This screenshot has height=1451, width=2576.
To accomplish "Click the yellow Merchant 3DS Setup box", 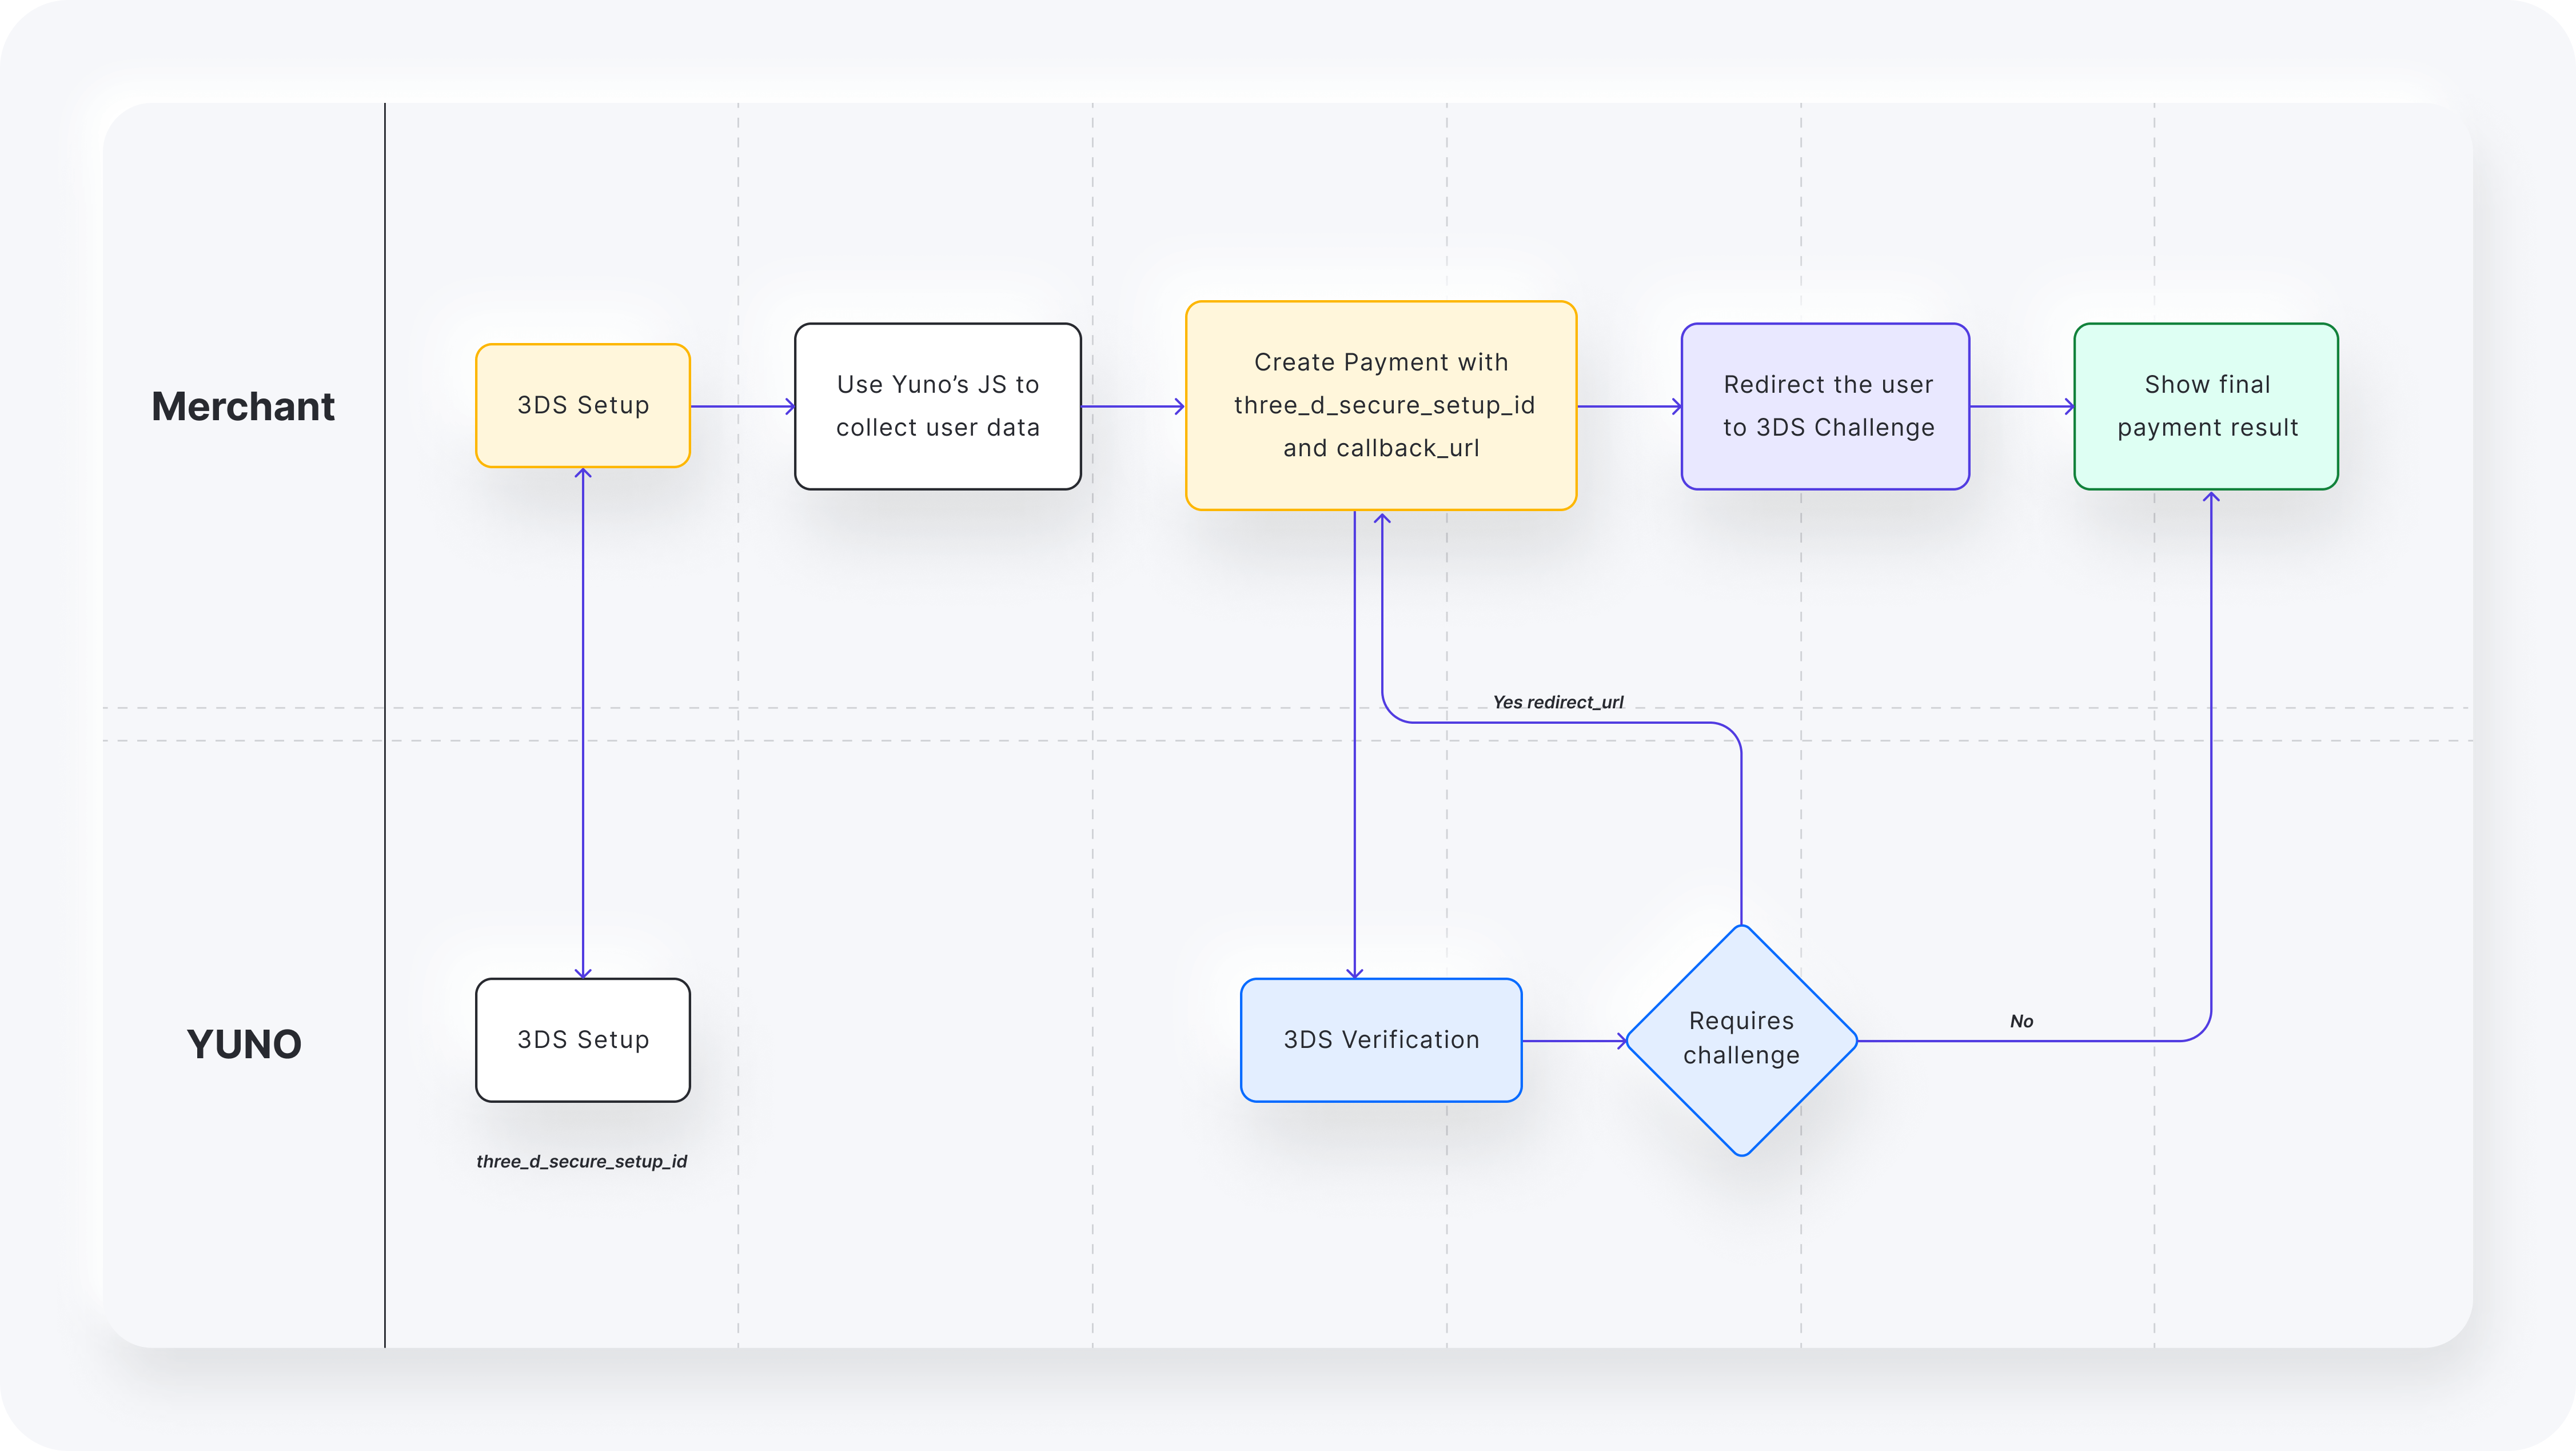I will click(x=582, y=405).
